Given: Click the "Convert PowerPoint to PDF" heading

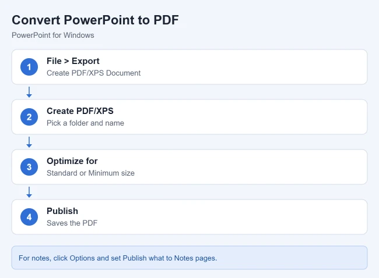Looking at the screenshot, I should tap(95, 20).
